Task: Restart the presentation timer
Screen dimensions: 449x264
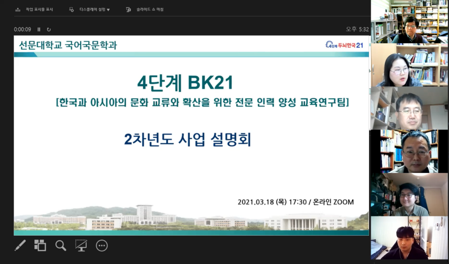Action: click(x=49, y=29)
